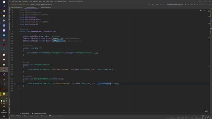Click the "MasterVolume" string on line 23

pos(62,69)
